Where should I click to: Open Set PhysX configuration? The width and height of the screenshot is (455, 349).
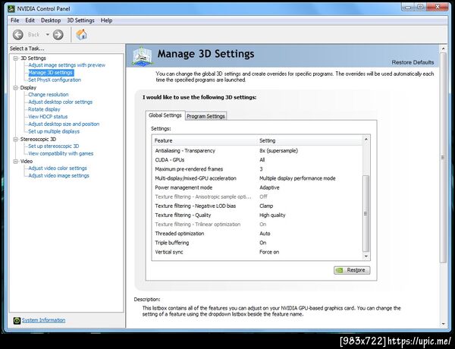tap(55, 80)
